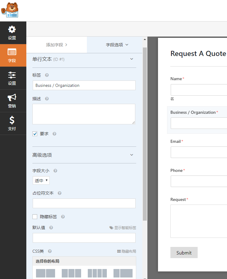Click help icon next to 标签
The image size is (227, 279).
click(47, 75)
